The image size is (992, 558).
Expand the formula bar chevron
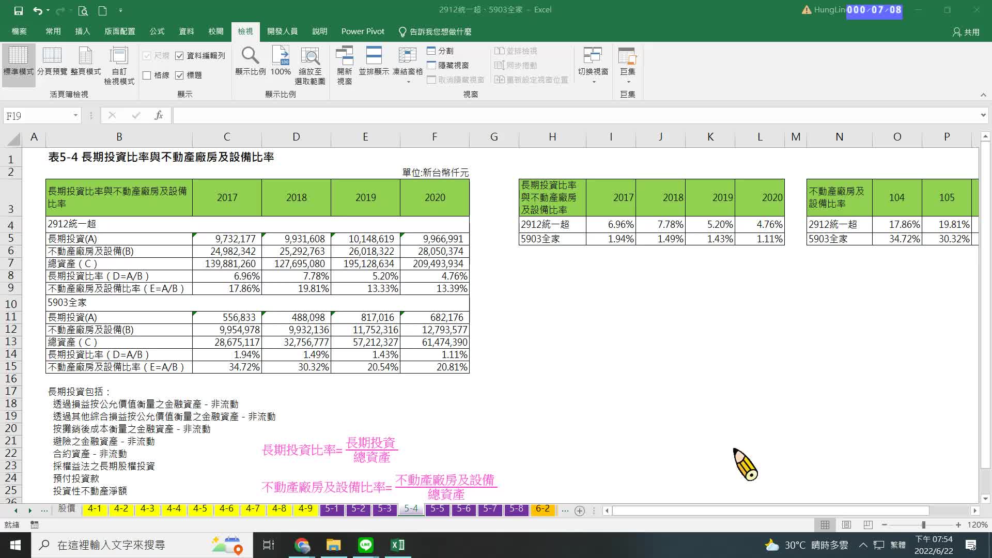983,115
